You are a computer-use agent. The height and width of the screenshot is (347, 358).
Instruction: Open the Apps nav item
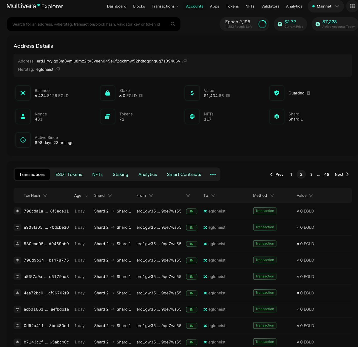tap(215, 6)
